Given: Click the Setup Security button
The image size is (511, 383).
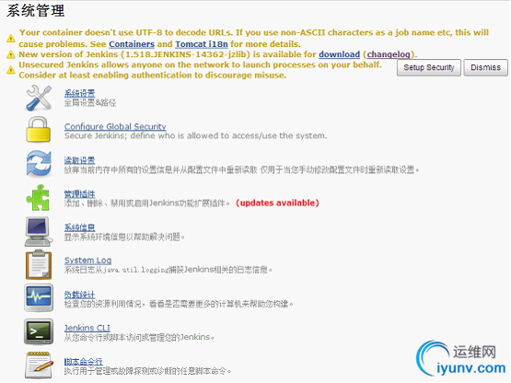Looking at the screenshot, I should point(429,67).
